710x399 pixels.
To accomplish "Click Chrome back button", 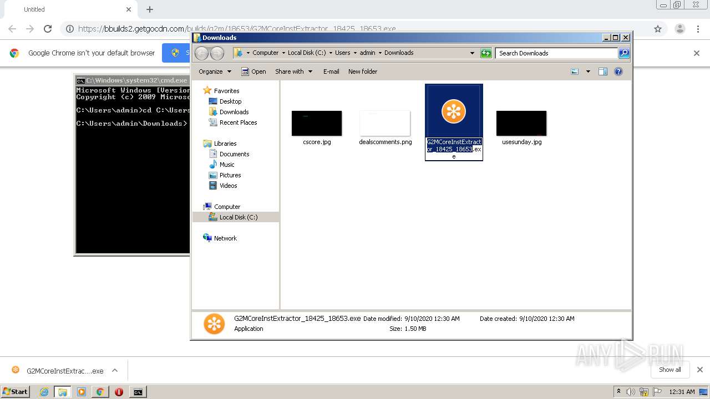I will tap(12, 29).
